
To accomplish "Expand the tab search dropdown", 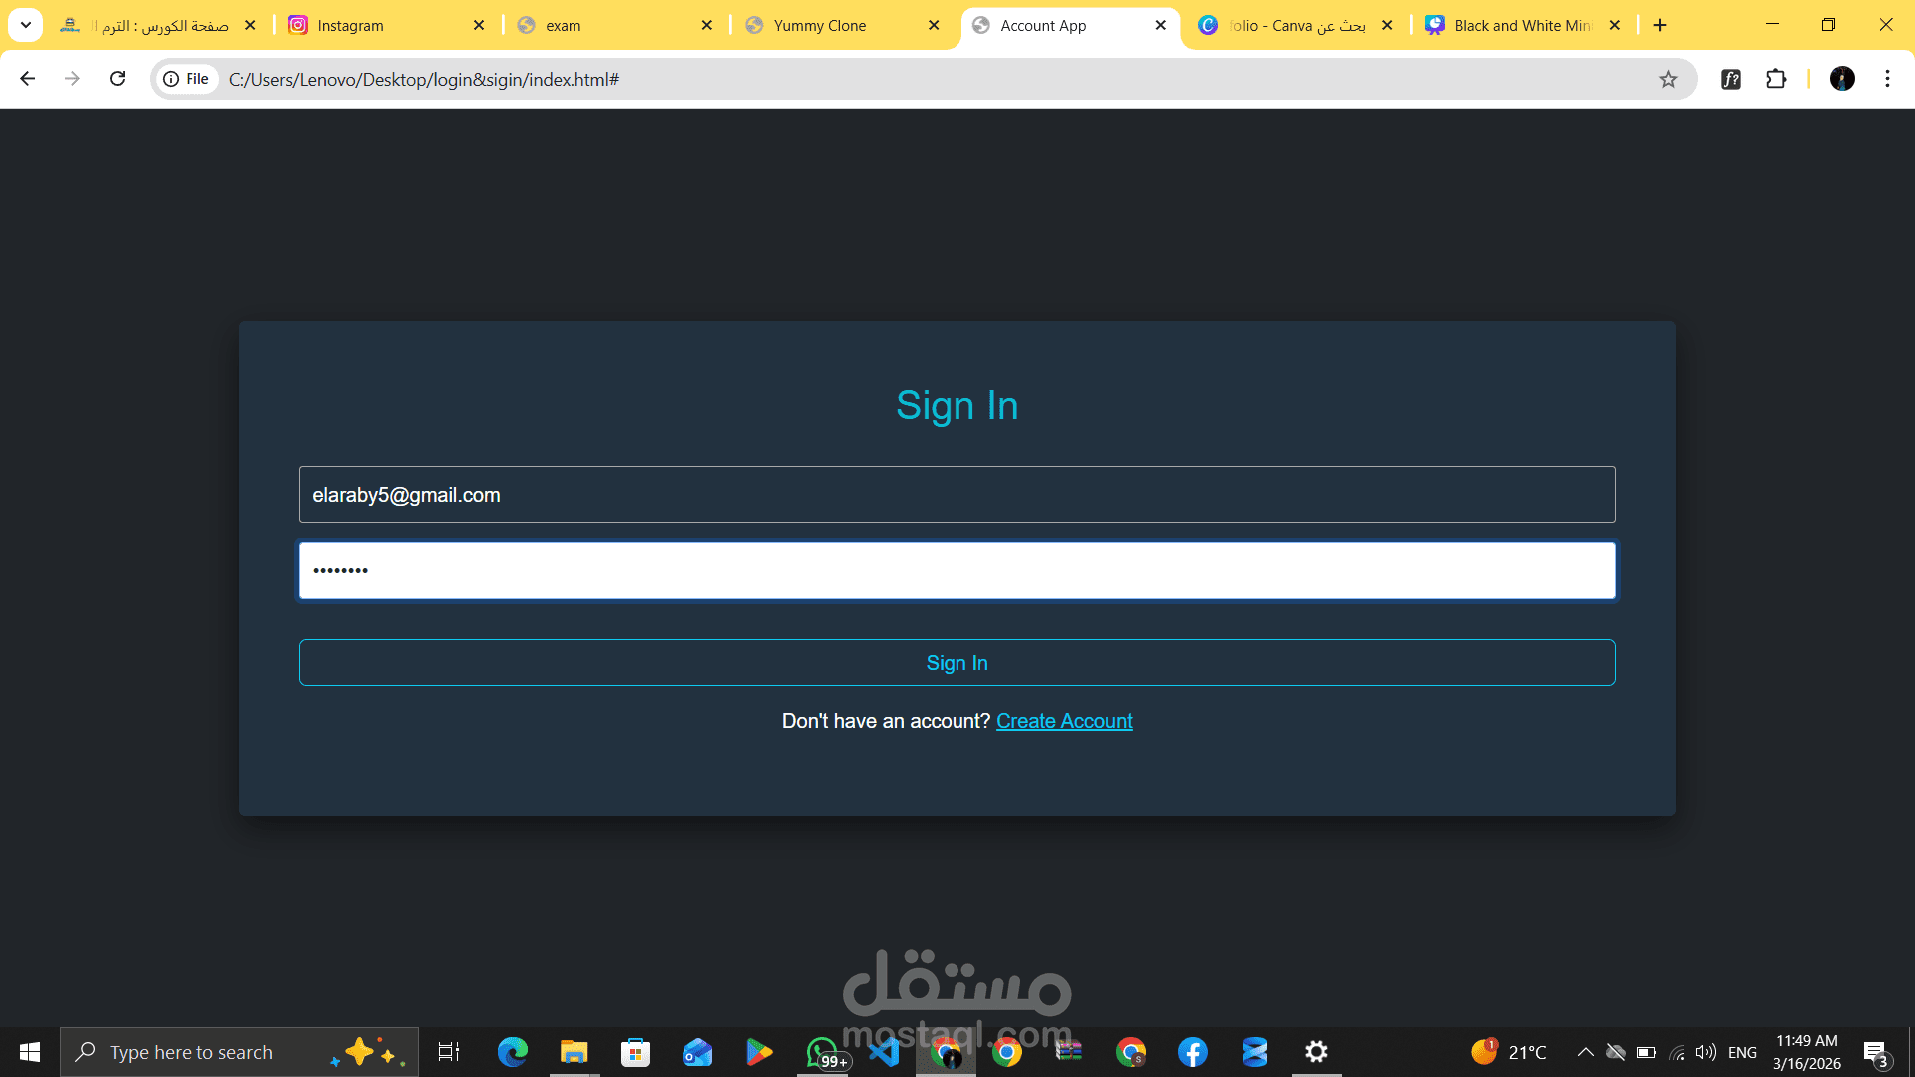I will 26,25.
